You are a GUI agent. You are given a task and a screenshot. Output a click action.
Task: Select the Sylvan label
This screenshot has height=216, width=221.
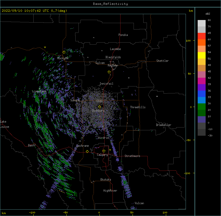coord(100,63)
